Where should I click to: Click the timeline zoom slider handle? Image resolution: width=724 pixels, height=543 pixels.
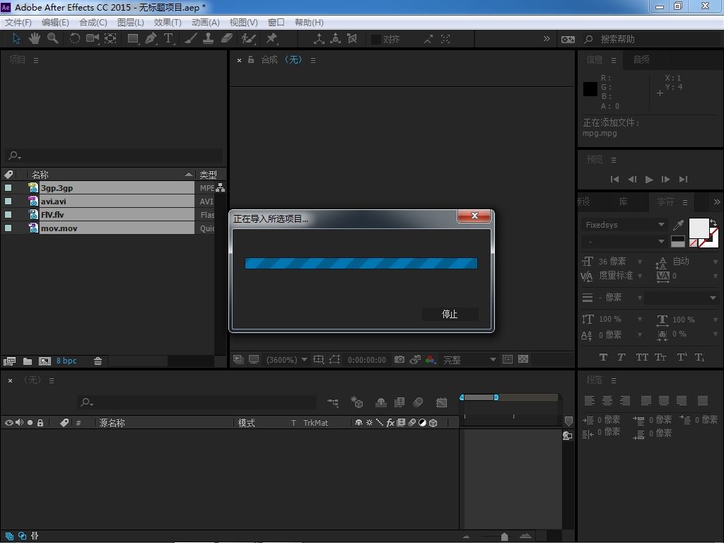tap(504, 537)
